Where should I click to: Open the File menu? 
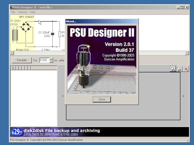(x=13, y=12)
